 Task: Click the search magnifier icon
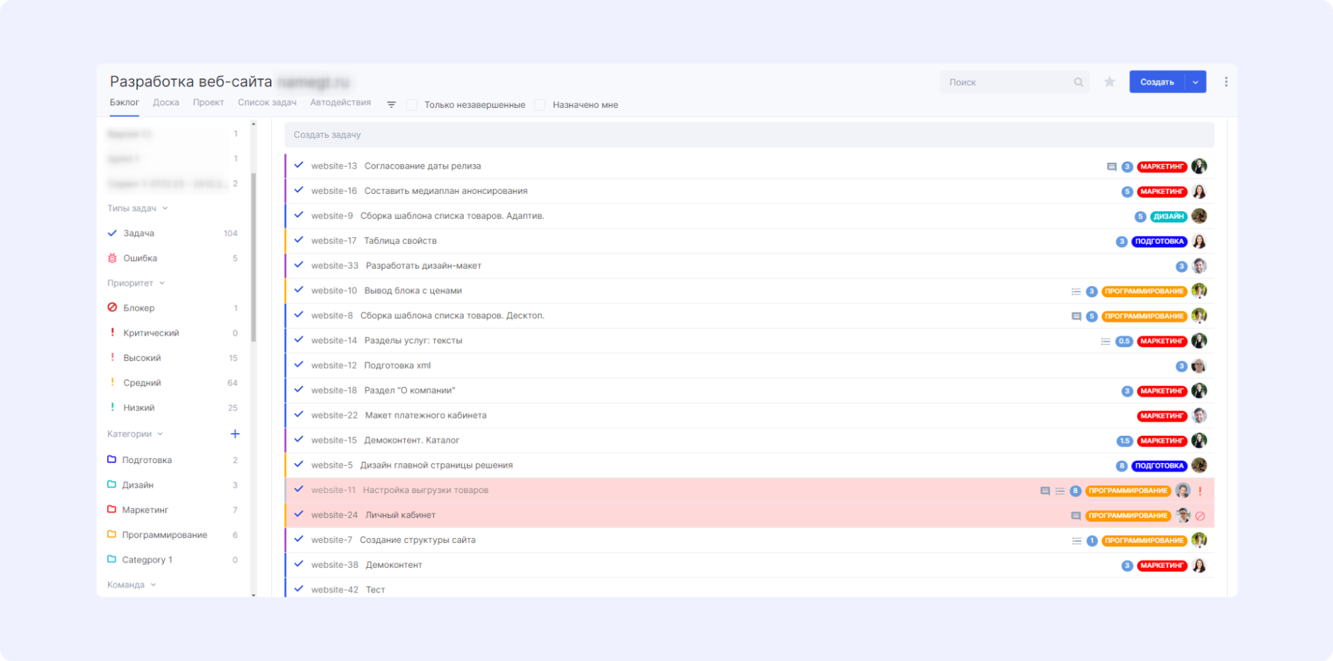1078,82
